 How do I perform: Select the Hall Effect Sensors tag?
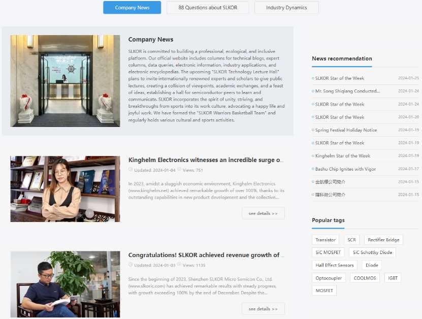pos(335,265)
